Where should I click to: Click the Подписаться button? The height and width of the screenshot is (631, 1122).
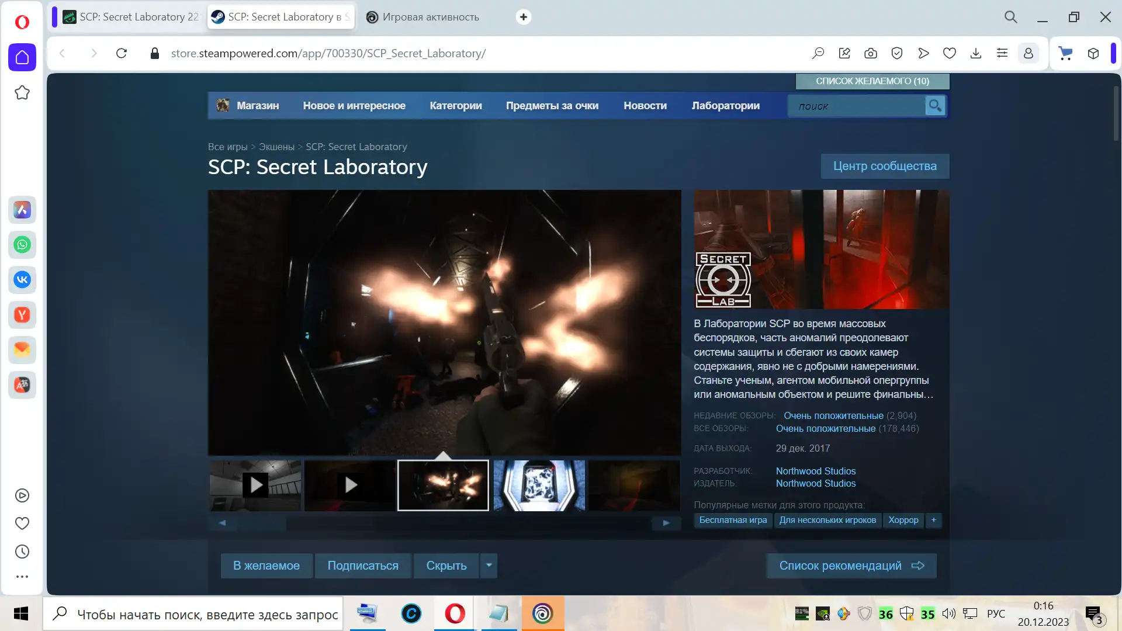click(363, 566)
